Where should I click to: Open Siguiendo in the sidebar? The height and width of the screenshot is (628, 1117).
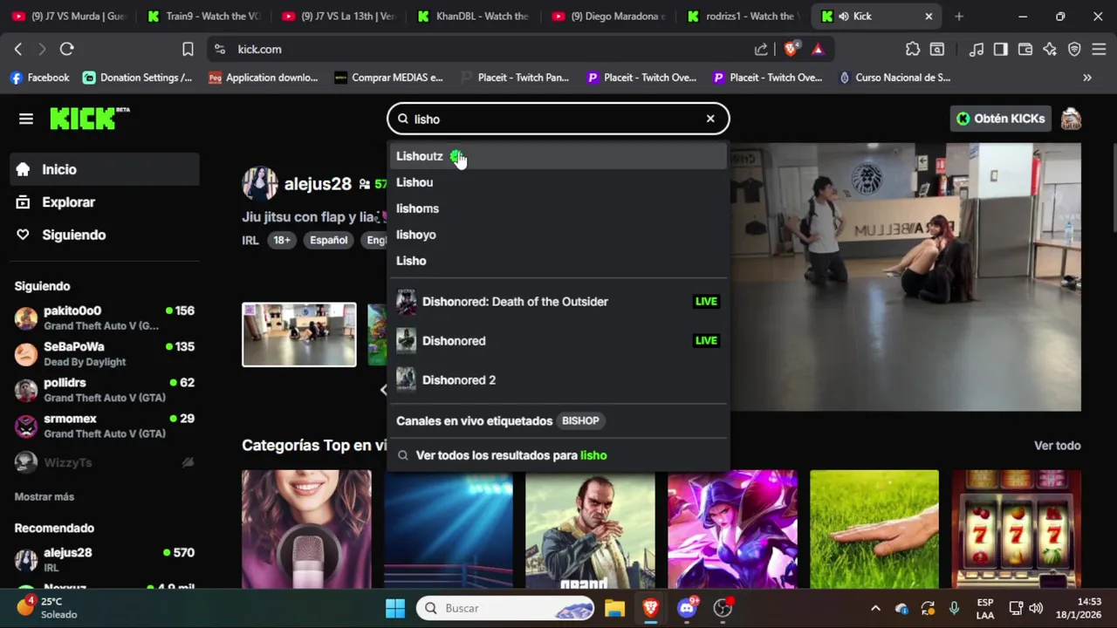click(105, 235)
